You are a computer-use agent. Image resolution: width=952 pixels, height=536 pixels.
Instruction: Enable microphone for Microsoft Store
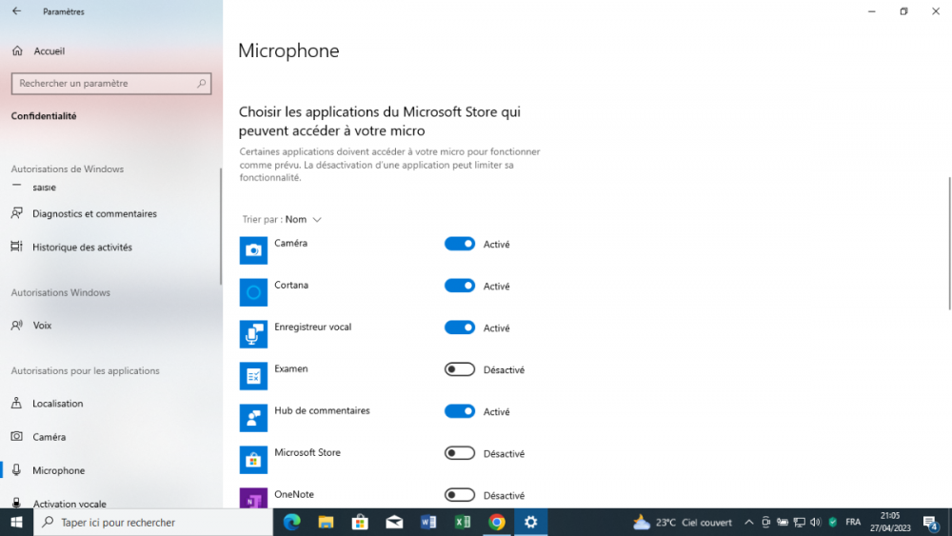[460, 453]
